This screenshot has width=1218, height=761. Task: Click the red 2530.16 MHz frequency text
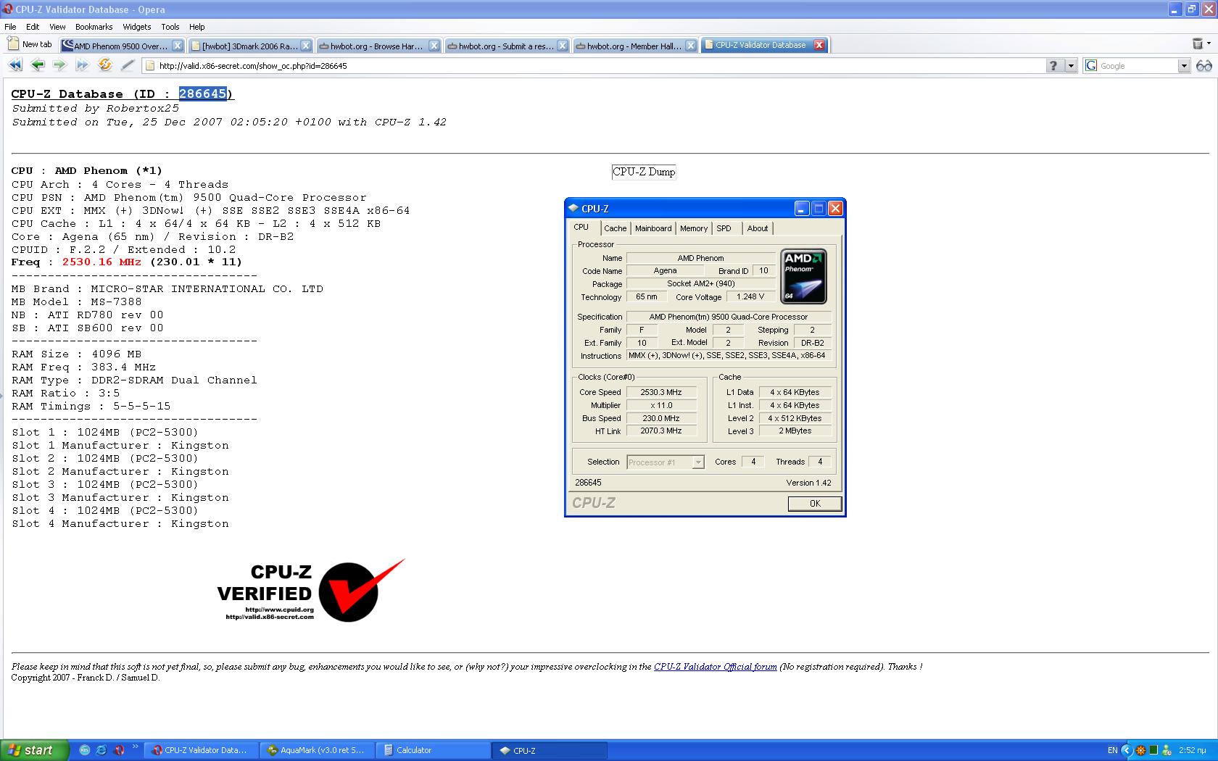[101, 262]
